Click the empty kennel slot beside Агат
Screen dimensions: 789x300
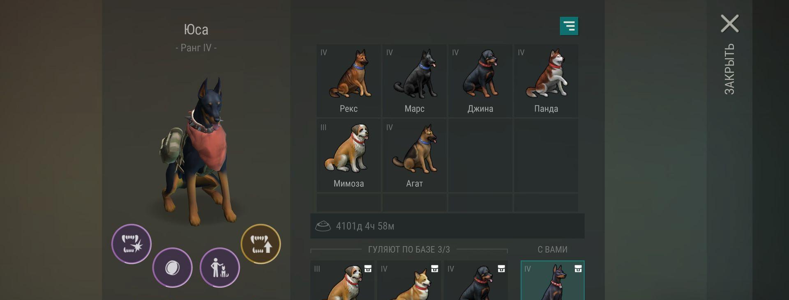tap(480, 156)
